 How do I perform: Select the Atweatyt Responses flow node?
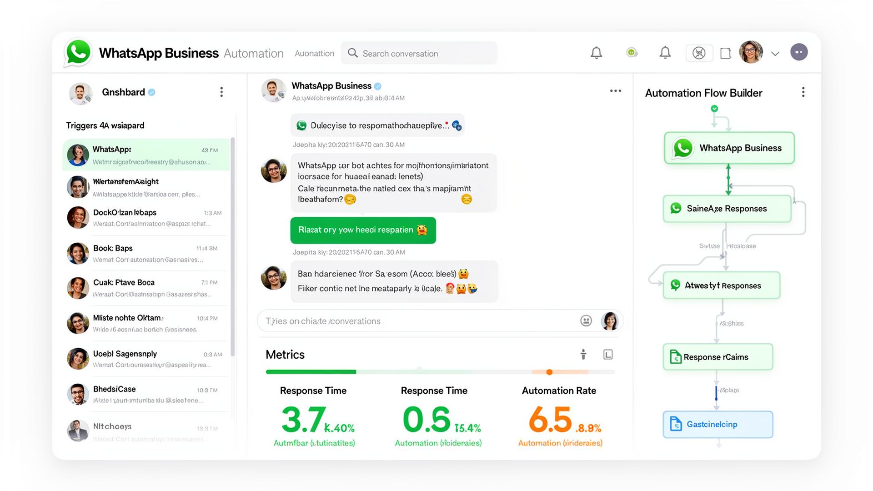coord(722,286)
